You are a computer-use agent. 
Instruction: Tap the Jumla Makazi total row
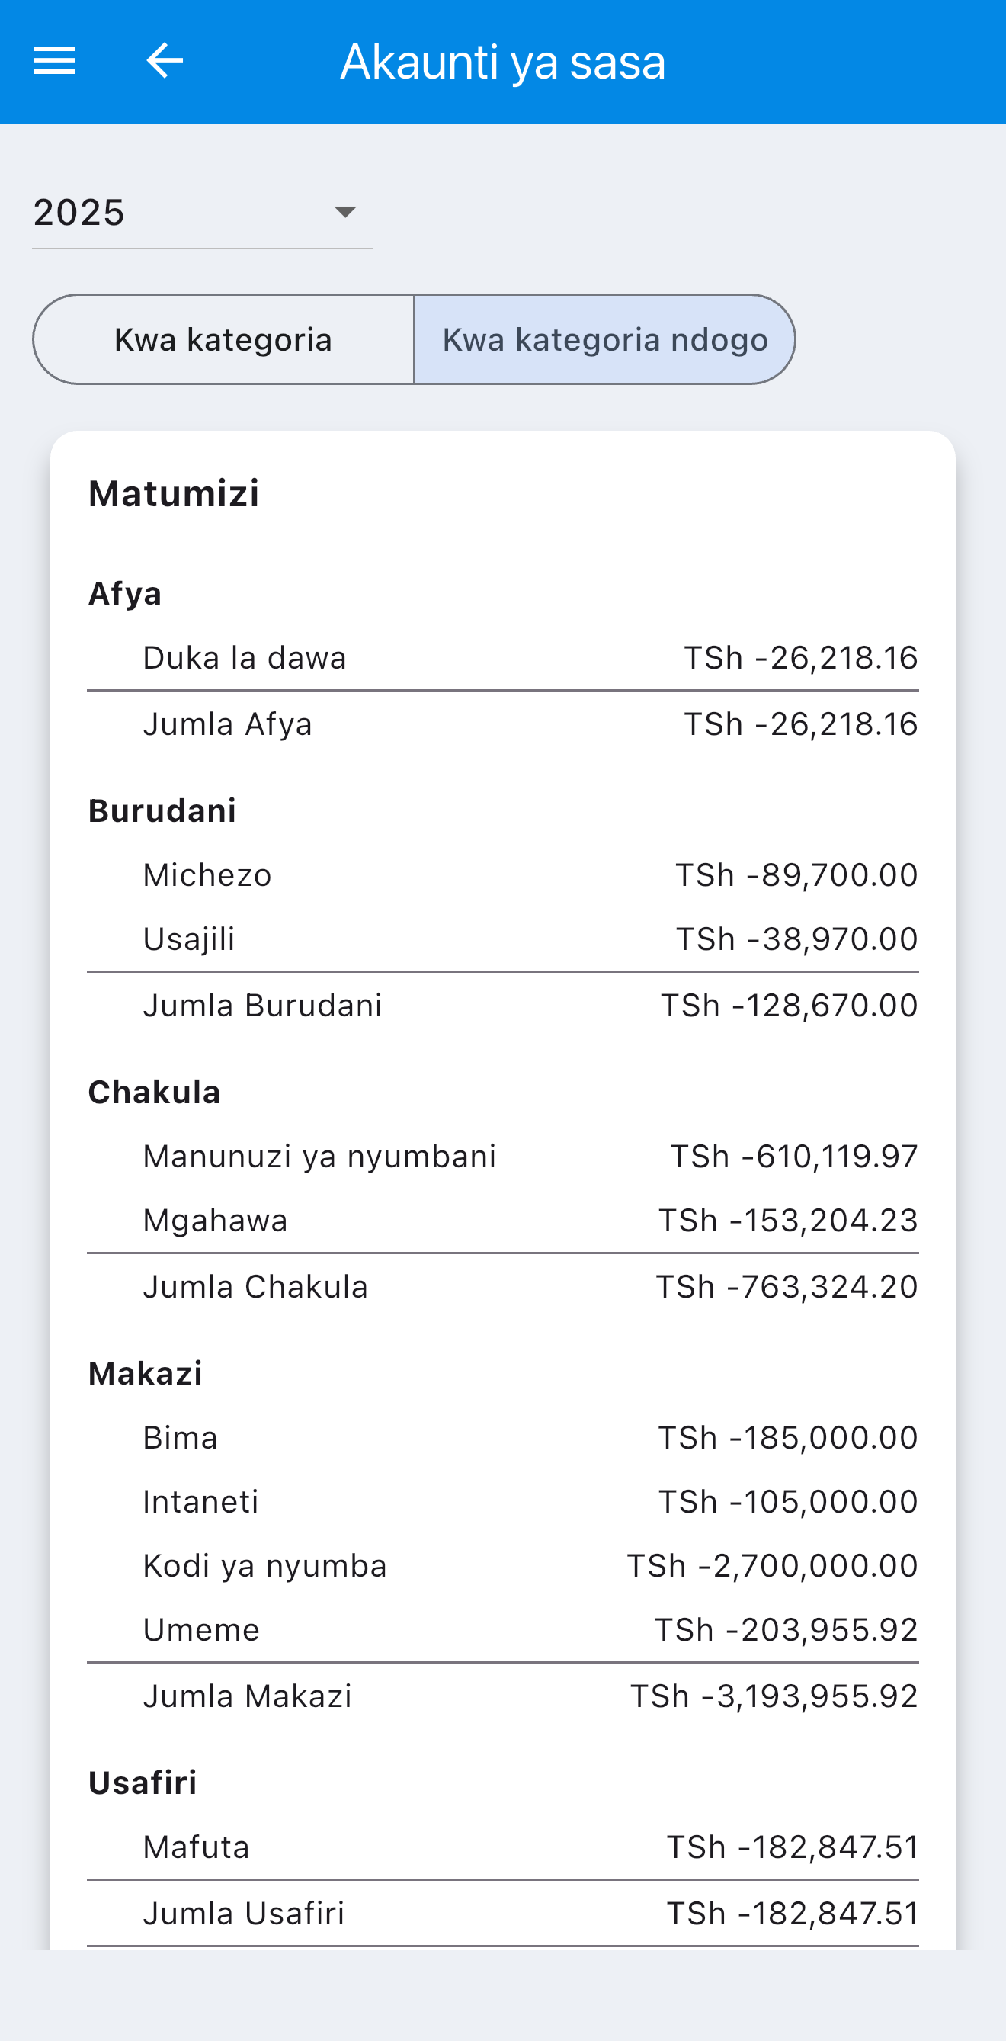[503, 1696]
